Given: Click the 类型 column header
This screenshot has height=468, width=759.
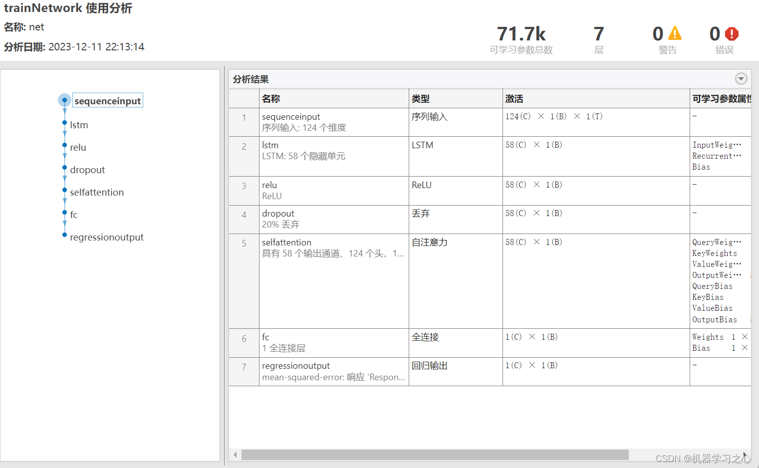Looking at the screenshot, I should [x=456, y=98].
